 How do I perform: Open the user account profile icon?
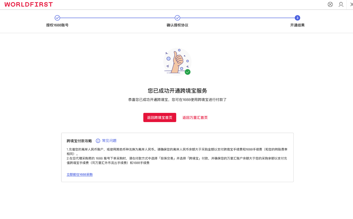point(341,5)
